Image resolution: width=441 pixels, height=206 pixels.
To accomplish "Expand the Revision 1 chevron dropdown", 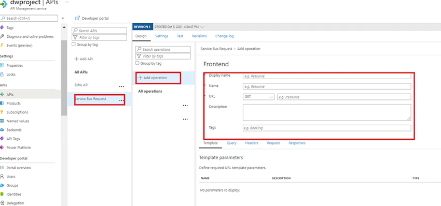I will (202, 27).
